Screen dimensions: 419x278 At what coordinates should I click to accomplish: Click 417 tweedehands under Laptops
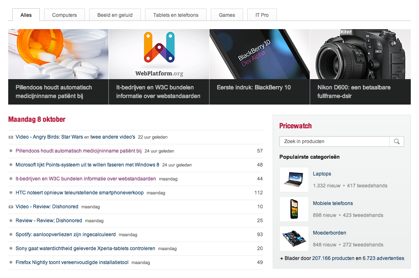tap(367, 186)
